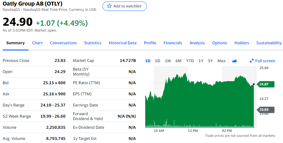Click the Beta (5Y Monthly) label

[x=81, y=72]
